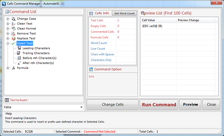224x136 pixels.
Task: Click the Line Count info row
Action: click(112, 49)
